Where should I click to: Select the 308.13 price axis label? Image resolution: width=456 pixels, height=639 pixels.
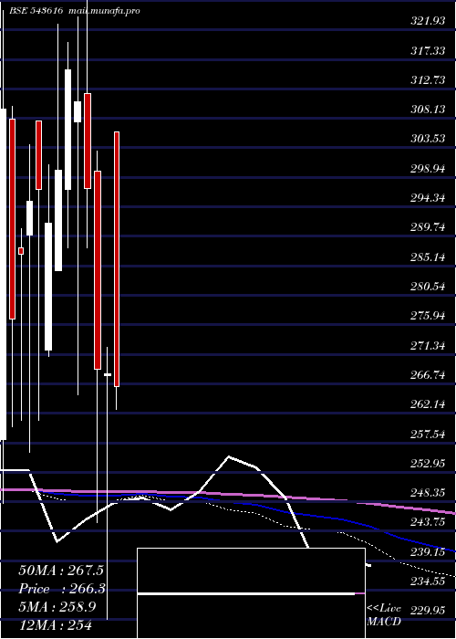click(x=428, y=110)
